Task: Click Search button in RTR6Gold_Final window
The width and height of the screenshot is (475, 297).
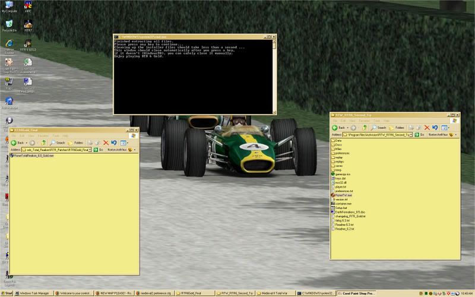Action: click(58, 143)
